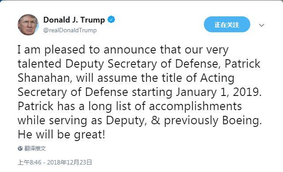Open the @realDonaldTrump handle link
The image size is (283, 172).
pyautogui.click(x=70, y=30)
